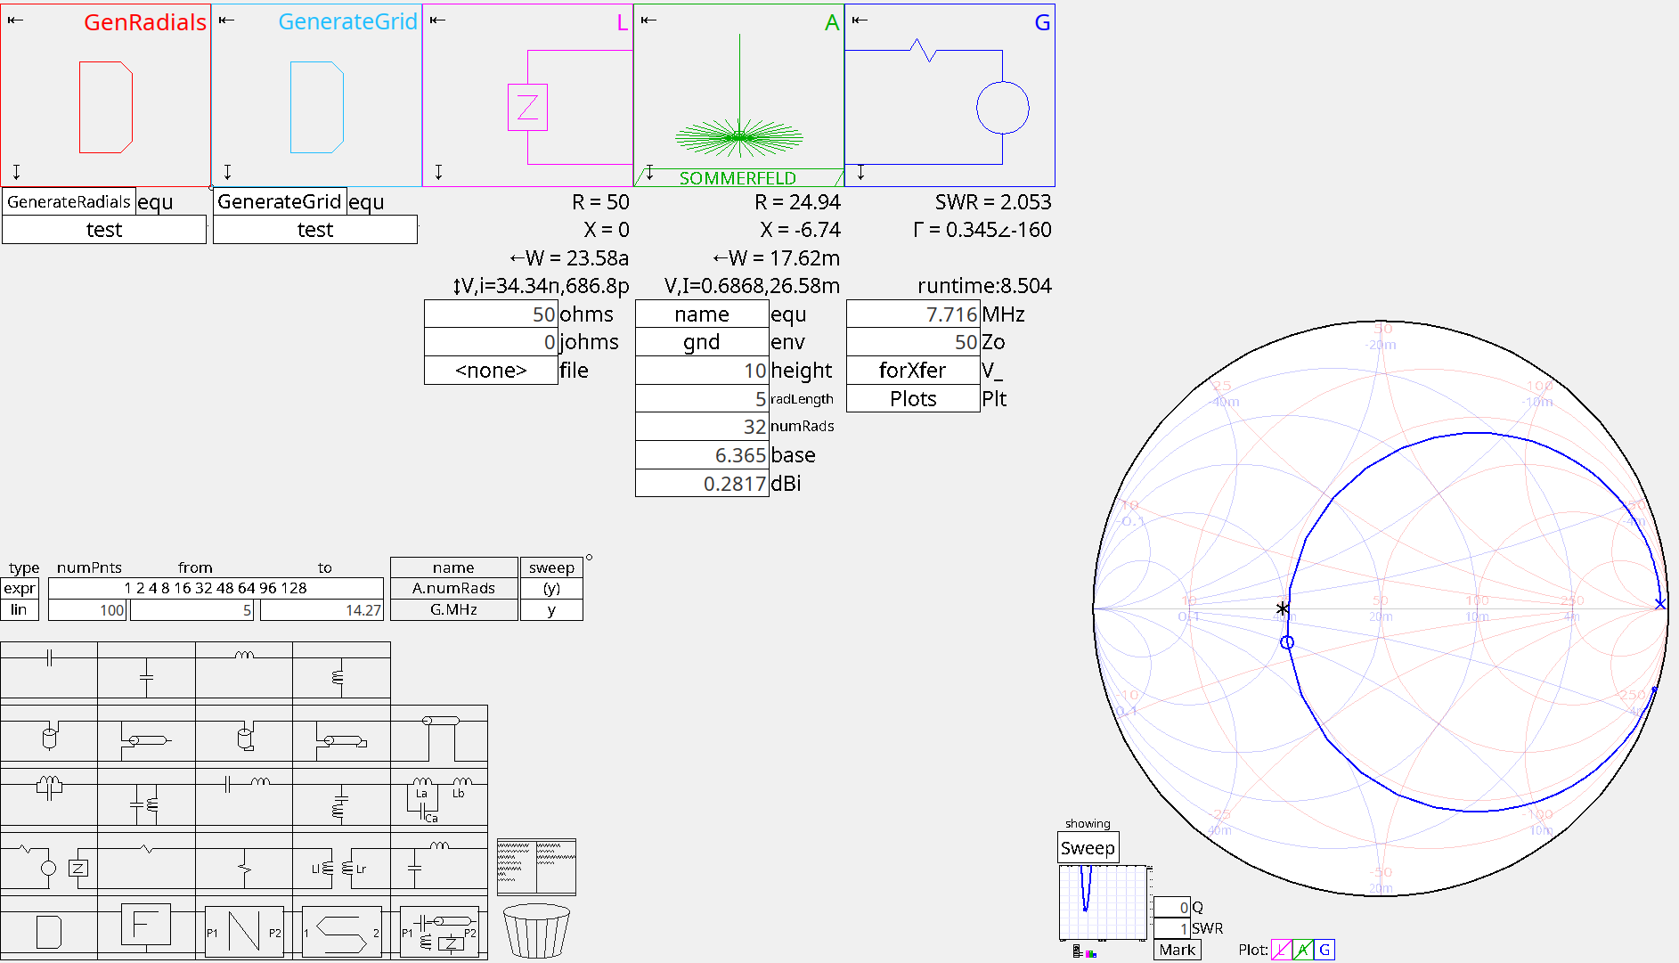Select the GenerateGrid block tab
The width and height of the screenshot is (1679, 963).
coord(316,95)
